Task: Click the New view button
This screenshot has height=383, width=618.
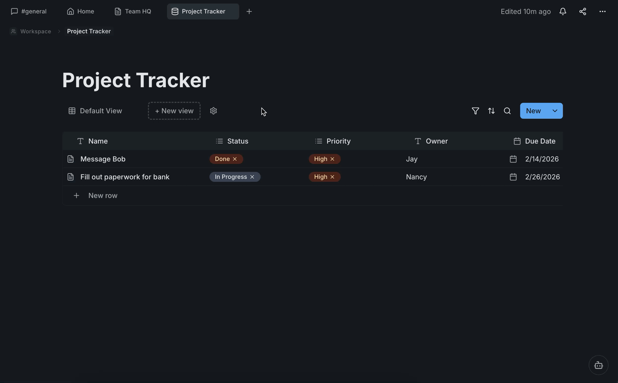Action: coord(174,111)
